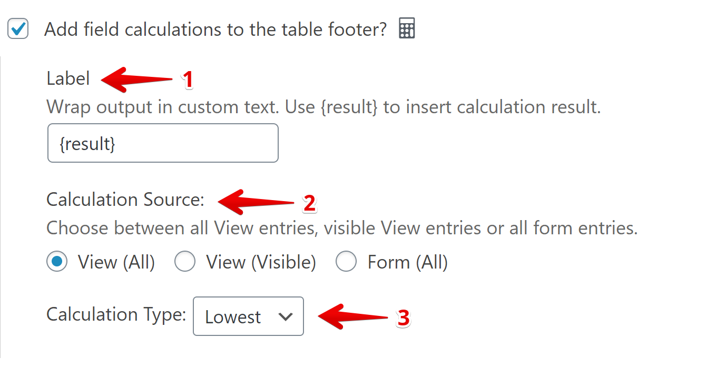The image size is (706, 367).
Task: Select the View (All) radio button
Action: (x=57, y=262)
